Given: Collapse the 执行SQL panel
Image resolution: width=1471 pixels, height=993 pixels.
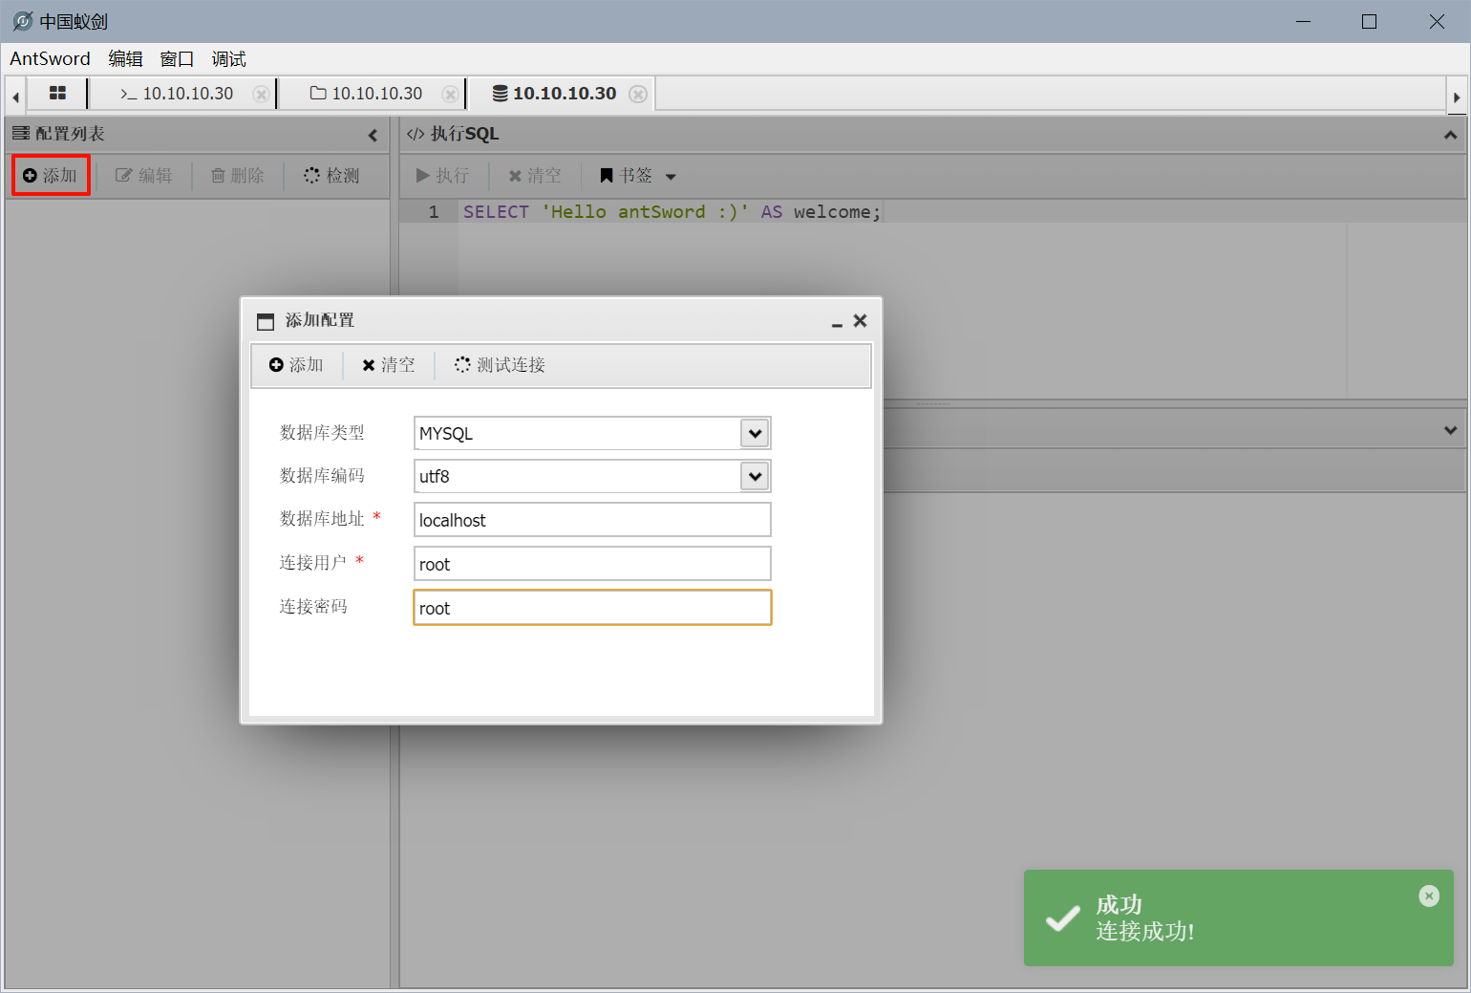Looking at the screenshot, I should (x=1450, y=136).
